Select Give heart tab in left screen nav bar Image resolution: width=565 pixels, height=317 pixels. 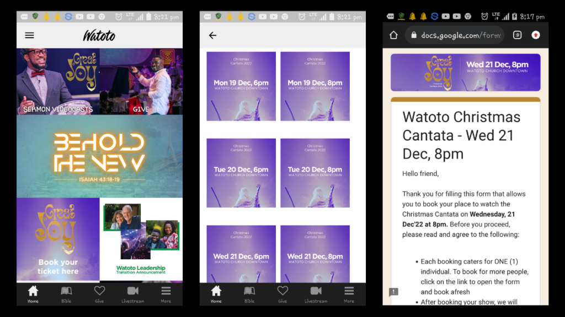pos(99,294)
